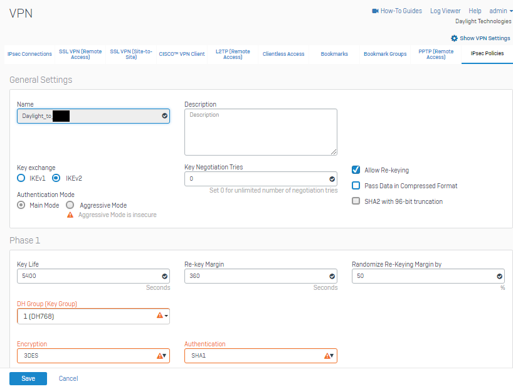
Task: Click into the Description text area
Action: [261, 132]
